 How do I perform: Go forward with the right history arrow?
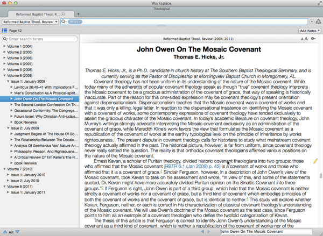point(209,232)
